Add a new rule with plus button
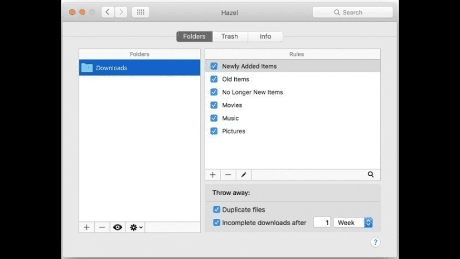Image resolution: width=460 pixels, height=259 pixels. coord(213,174)
